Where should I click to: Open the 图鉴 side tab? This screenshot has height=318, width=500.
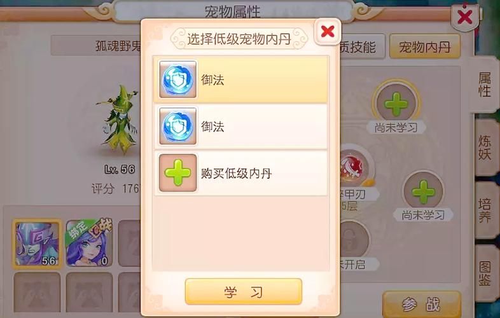tap(485, 273)
